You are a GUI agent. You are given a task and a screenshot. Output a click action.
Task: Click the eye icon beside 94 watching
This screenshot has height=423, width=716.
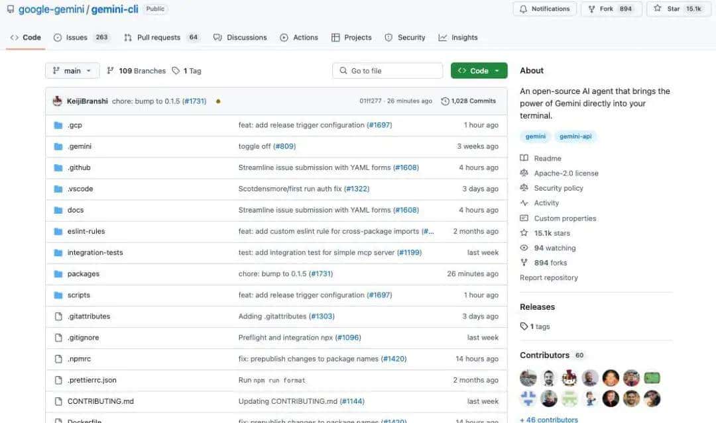pyautogui.click(x=524, y=248)
